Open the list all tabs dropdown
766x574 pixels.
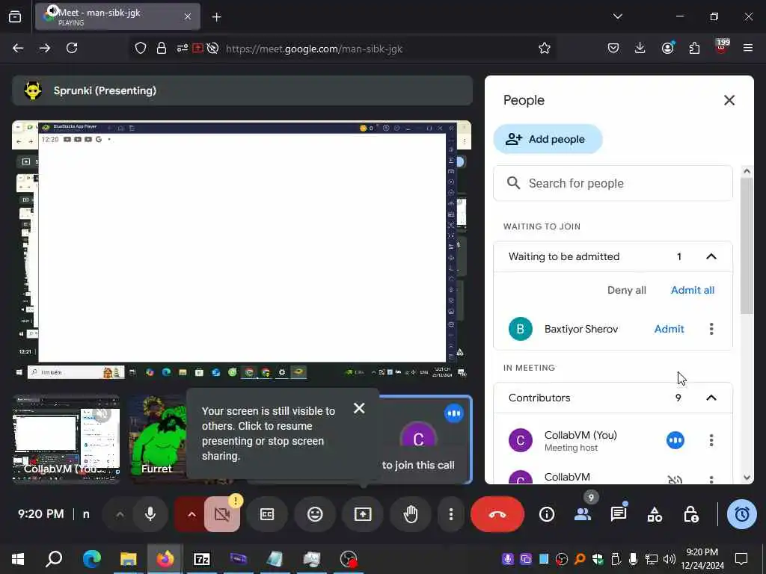point(617,16)
